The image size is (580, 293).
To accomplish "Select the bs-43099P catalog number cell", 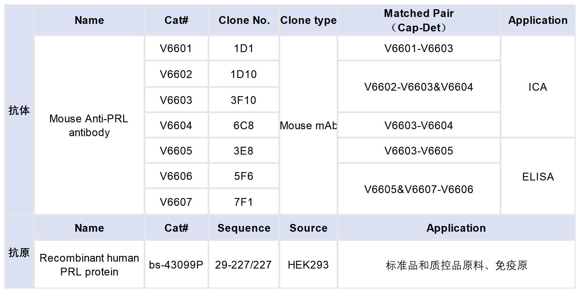I will coord(176,265).
